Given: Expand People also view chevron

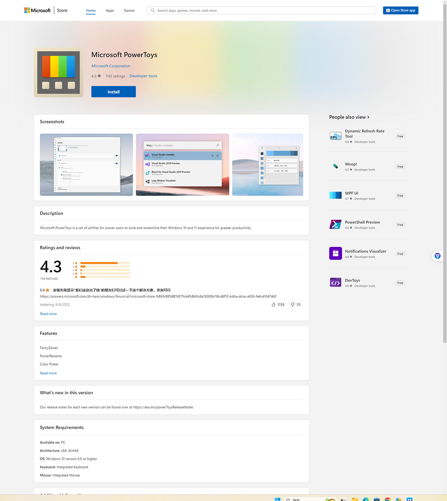Looking at the screenshot, I should pyautogui.click(x=368, y=117).
